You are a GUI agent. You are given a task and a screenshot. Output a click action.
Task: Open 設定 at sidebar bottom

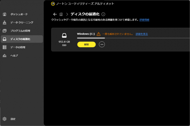click(22, 119)
